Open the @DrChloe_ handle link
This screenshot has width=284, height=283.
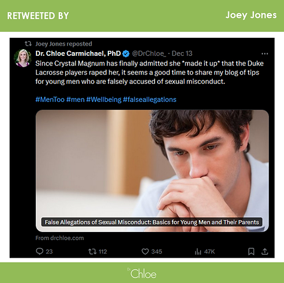[149, 53]
